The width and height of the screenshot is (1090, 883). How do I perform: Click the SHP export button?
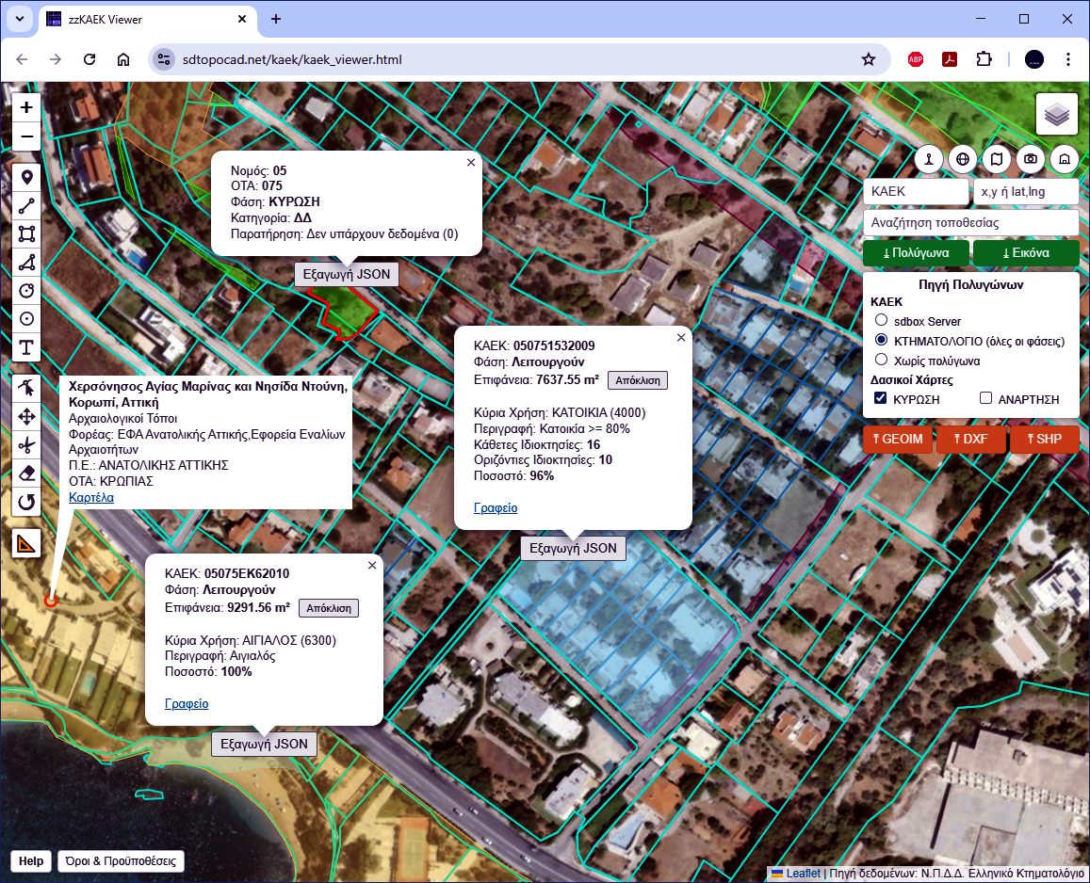(x=1044, y=439)
